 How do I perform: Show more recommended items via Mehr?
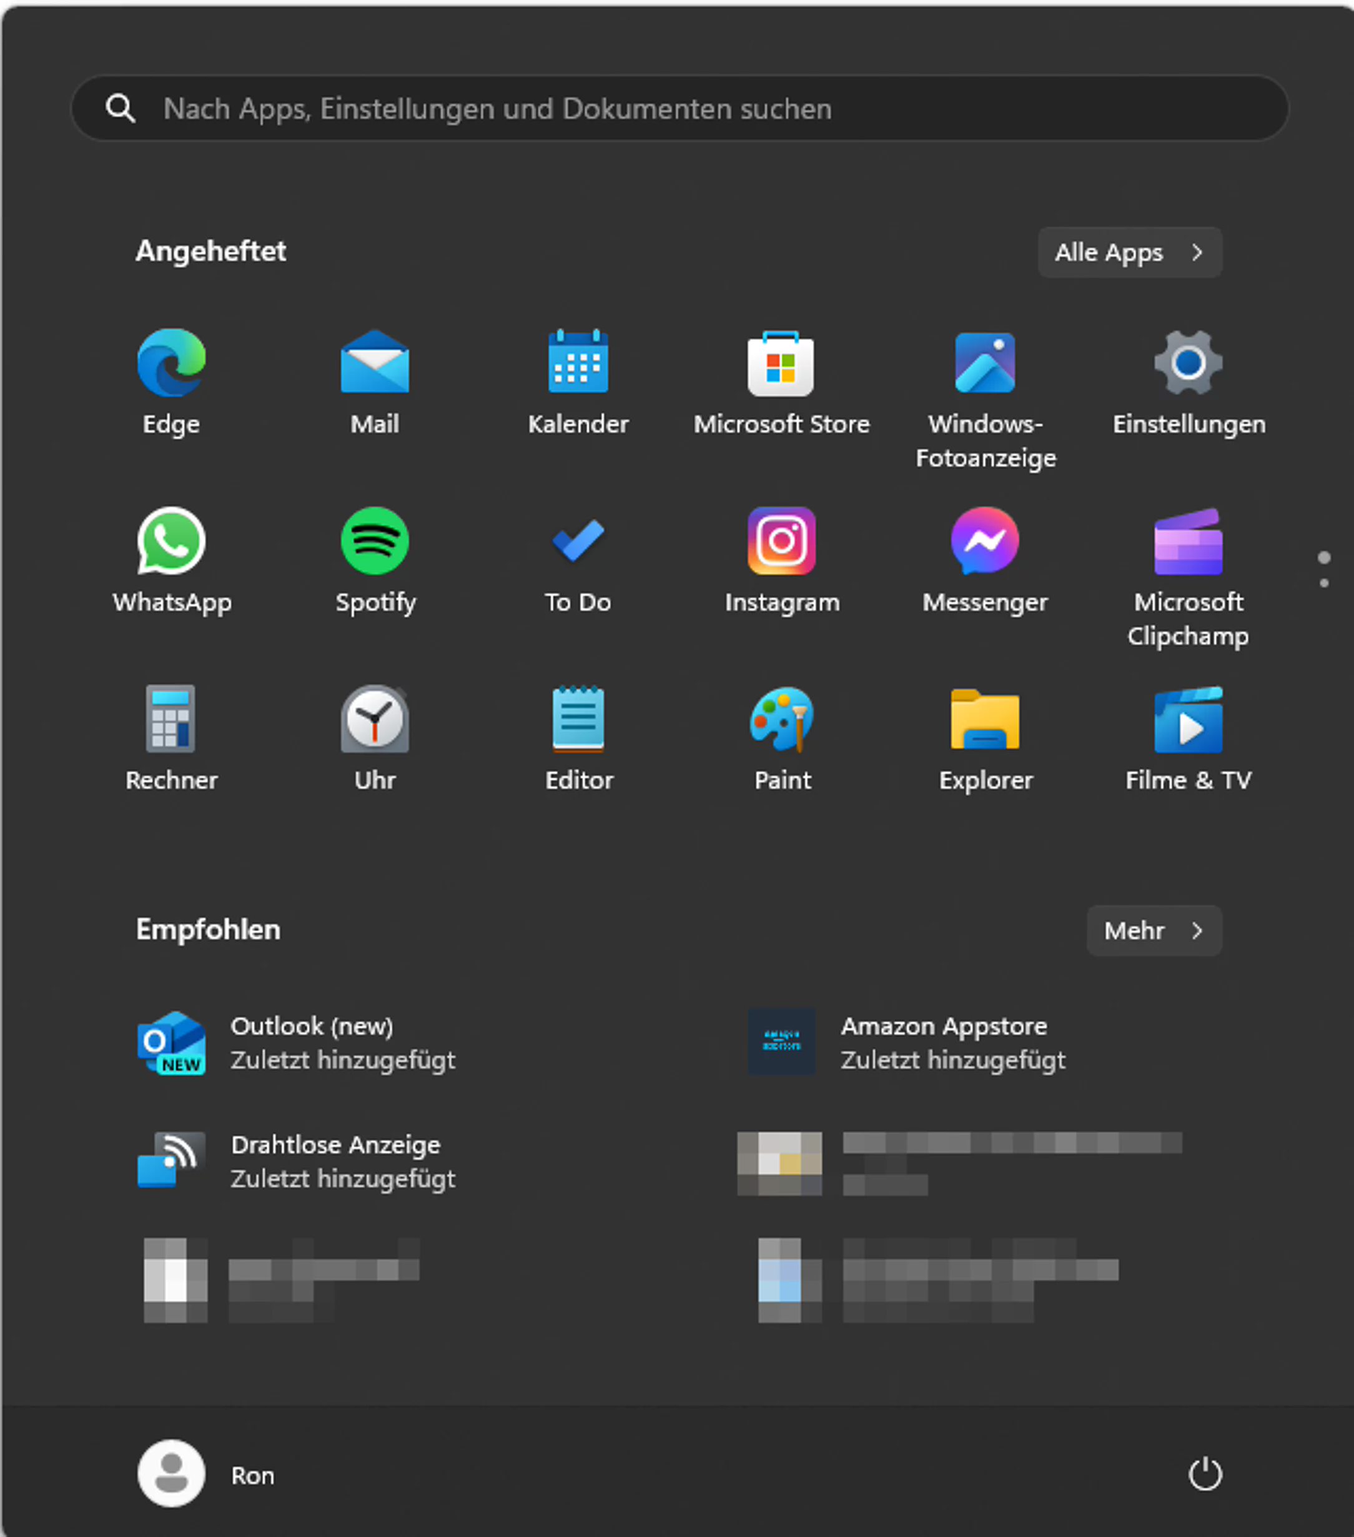(x=1154, y=931)
